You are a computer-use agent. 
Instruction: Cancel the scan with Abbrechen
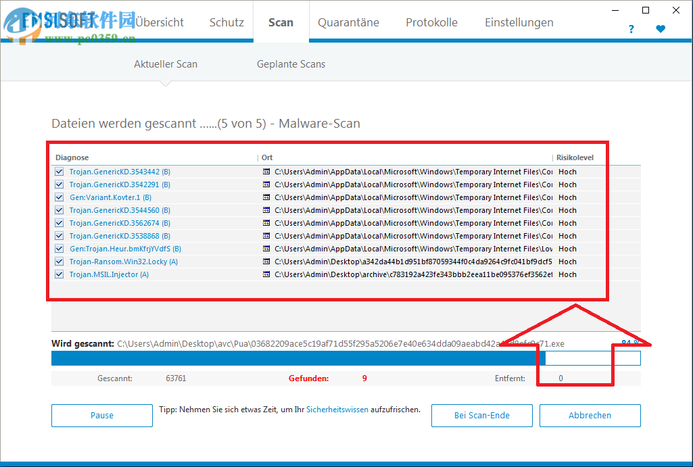pos(590,415)
